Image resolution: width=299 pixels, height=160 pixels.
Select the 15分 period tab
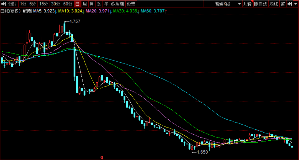tap(44, 4)
